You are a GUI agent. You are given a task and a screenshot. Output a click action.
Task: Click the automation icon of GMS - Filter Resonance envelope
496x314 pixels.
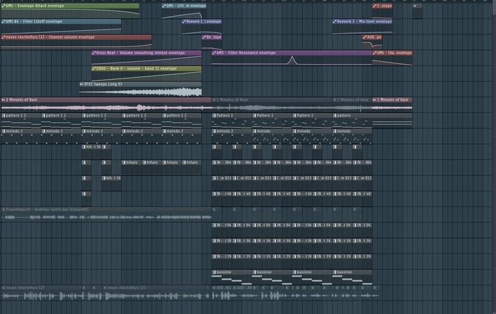coord(214,53)
